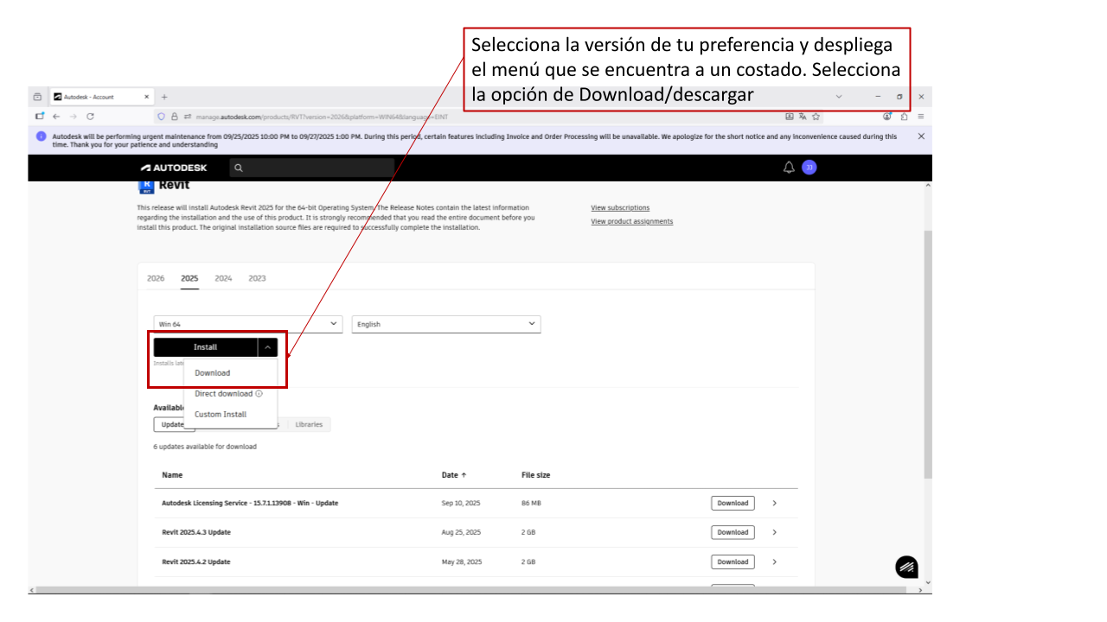Choose Direct download from the Install menu
1107x622 pixels.
pyautogui.click(x=224, y=394)
